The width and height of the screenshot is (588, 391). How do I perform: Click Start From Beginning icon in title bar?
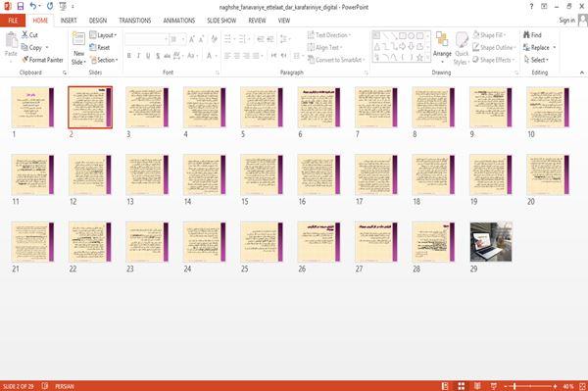coord(63,7)
